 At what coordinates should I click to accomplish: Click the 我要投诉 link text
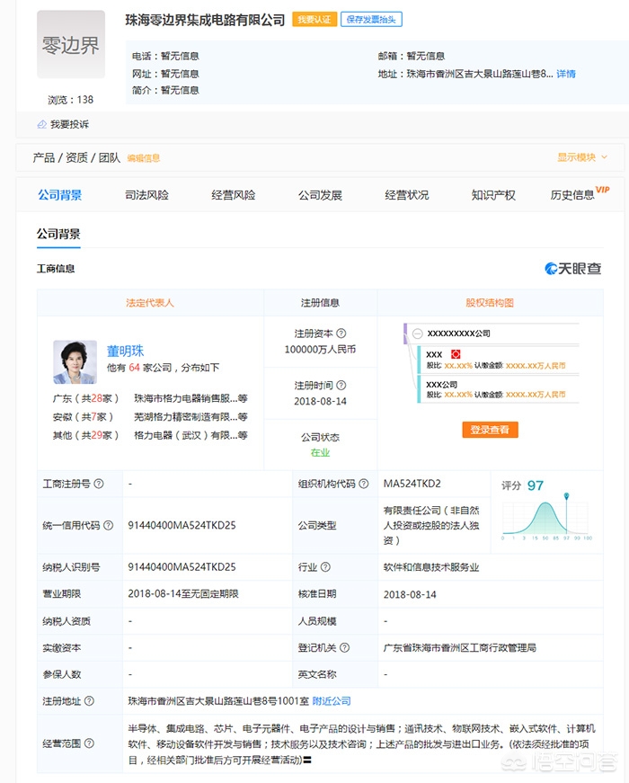69,124
